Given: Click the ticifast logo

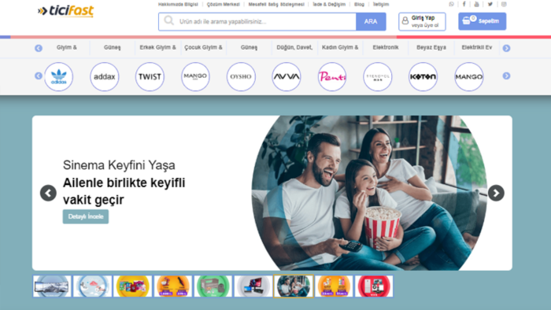Looking at the screenshot, I should click(65, 11).
